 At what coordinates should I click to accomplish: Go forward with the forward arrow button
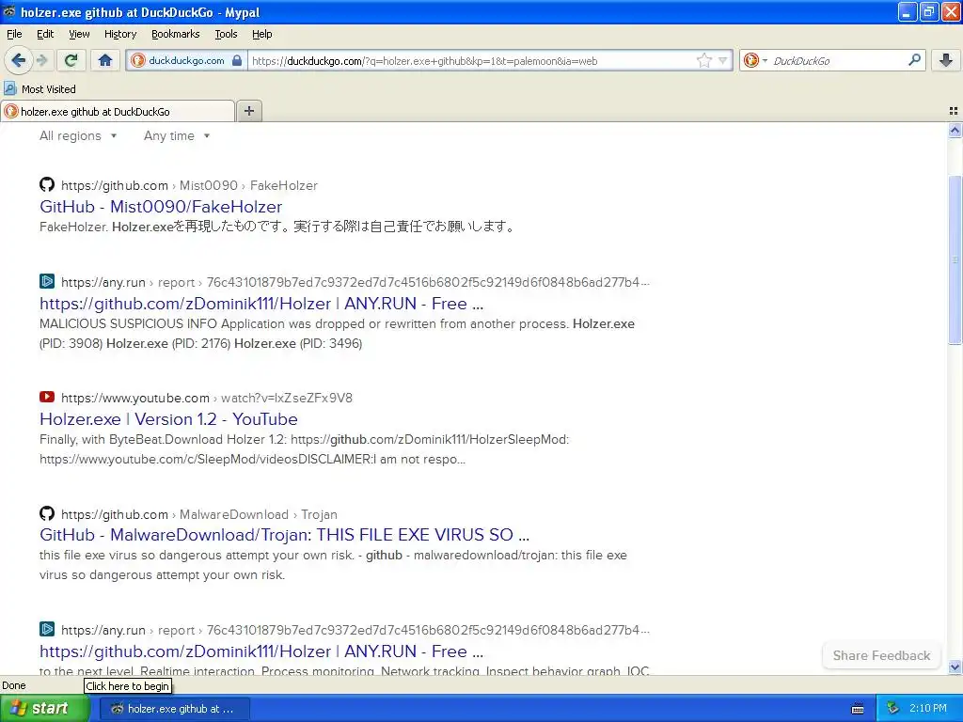click(x=41, y=60)
